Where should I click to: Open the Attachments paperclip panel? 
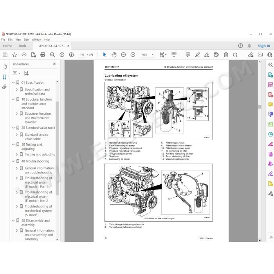[x=5, y=87]
